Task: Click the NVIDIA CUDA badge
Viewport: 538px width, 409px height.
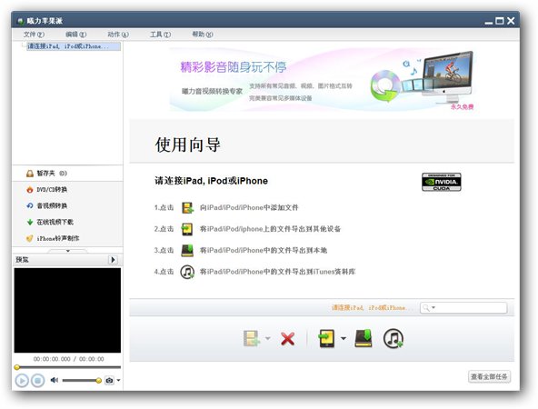Action: (x=442, y=182)
